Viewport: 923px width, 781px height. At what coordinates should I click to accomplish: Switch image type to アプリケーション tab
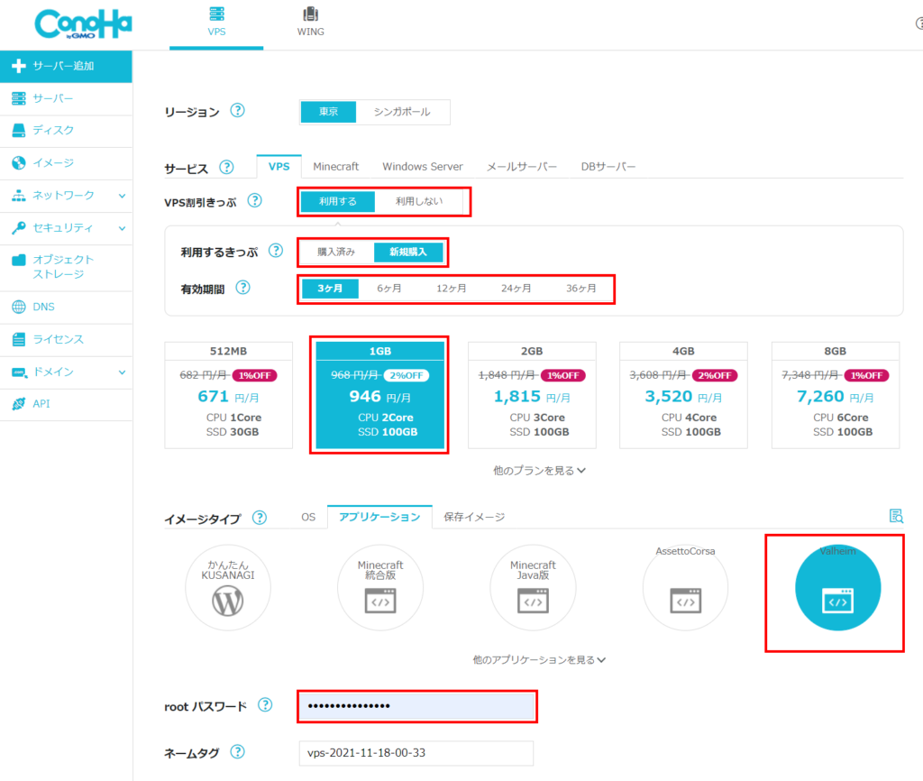[379, 517]
